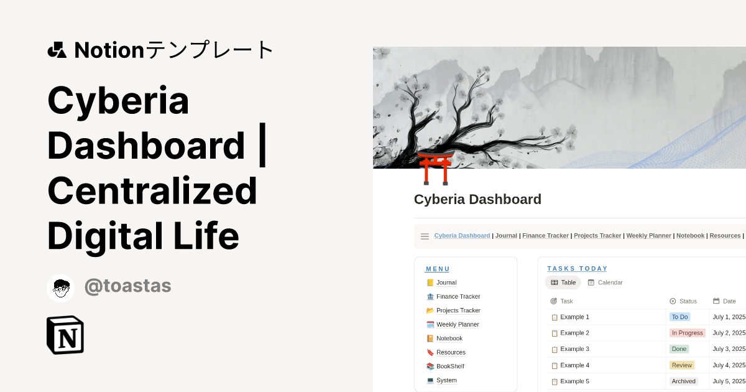Toggle the Done status on Example 3
This screenshot has height=392, width=746.
(x=679, y=349)
